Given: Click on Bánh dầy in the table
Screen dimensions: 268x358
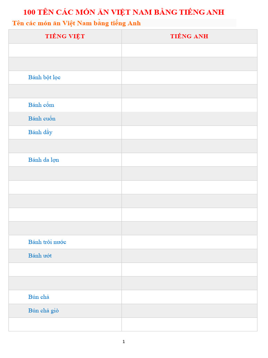Looking at the screenshot, I should click(x=40, y=132).
